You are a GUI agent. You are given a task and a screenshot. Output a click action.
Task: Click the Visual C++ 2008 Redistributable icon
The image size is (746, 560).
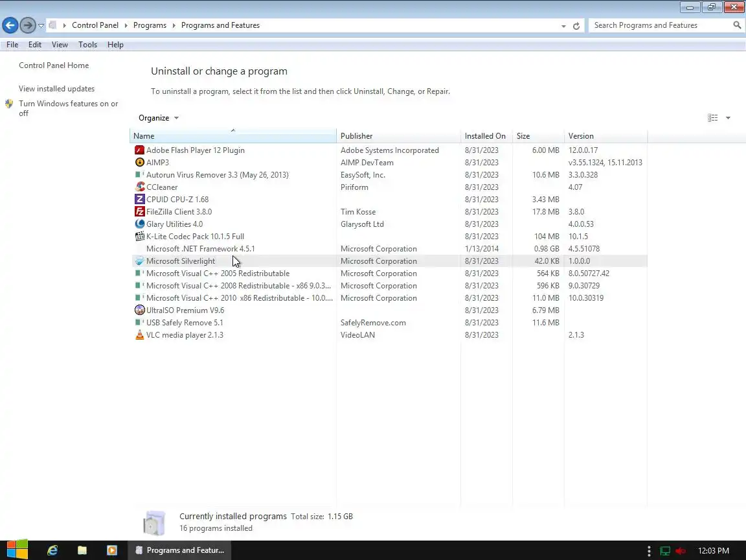pyautogui.click(x=139, y=286)
